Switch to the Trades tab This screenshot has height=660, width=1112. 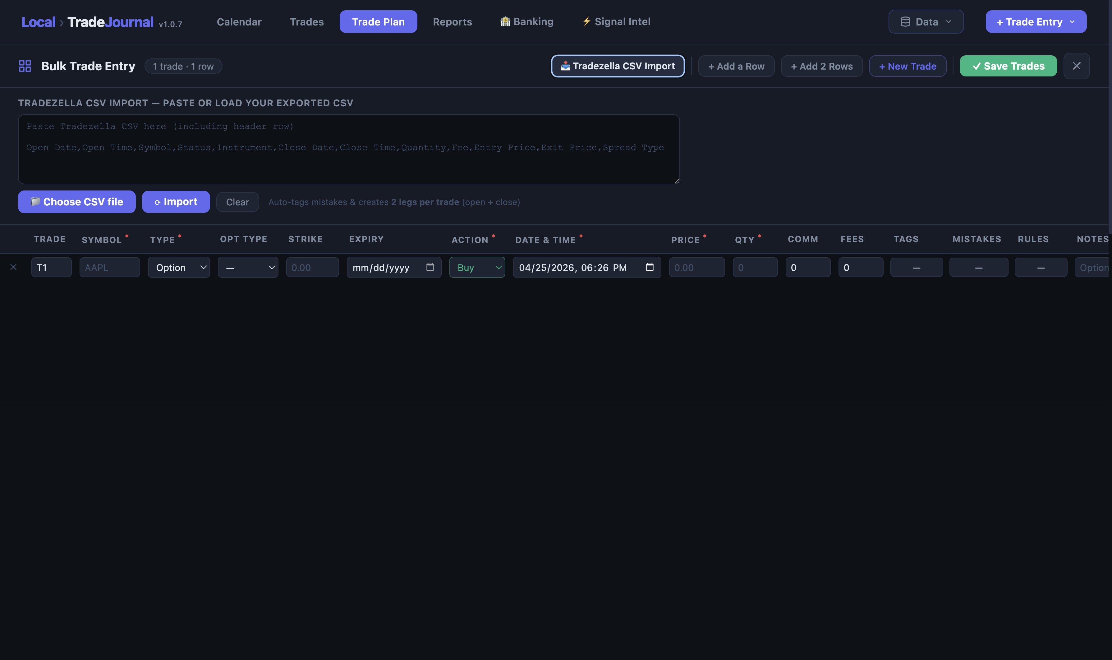pos(307,21)
